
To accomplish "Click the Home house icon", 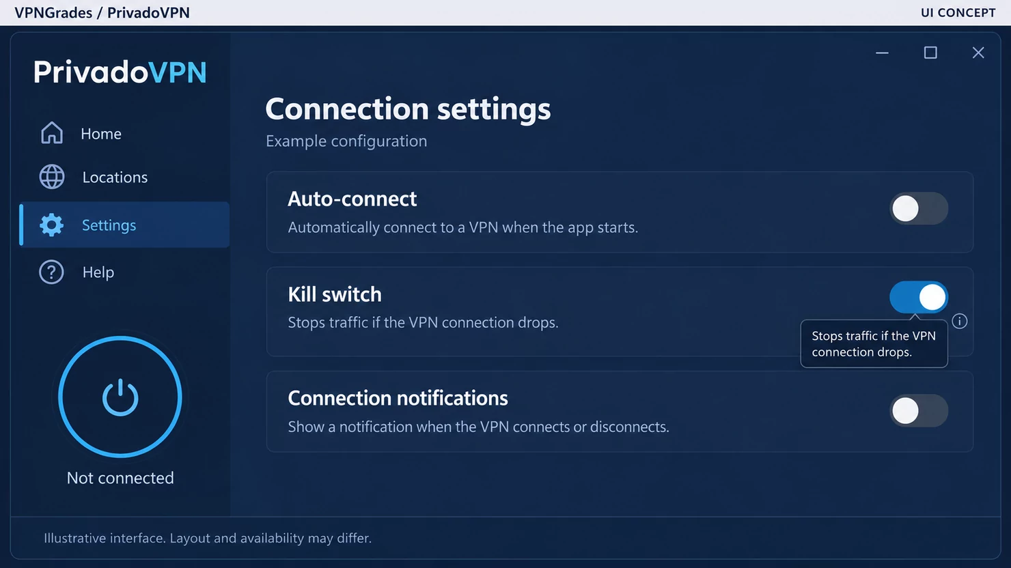I will [x=52, y=133].
